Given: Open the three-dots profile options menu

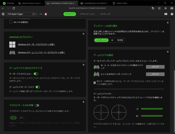Looking at the screenshot, I should [x=41, y=14].
